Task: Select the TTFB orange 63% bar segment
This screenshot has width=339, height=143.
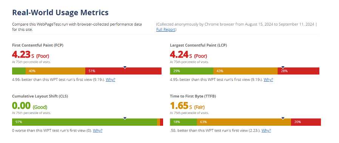Action: [244, 122]
